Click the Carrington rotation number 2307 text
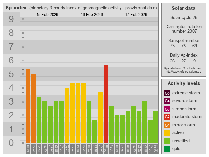This screenshot has height=157, width=209. tap(183, 29)
